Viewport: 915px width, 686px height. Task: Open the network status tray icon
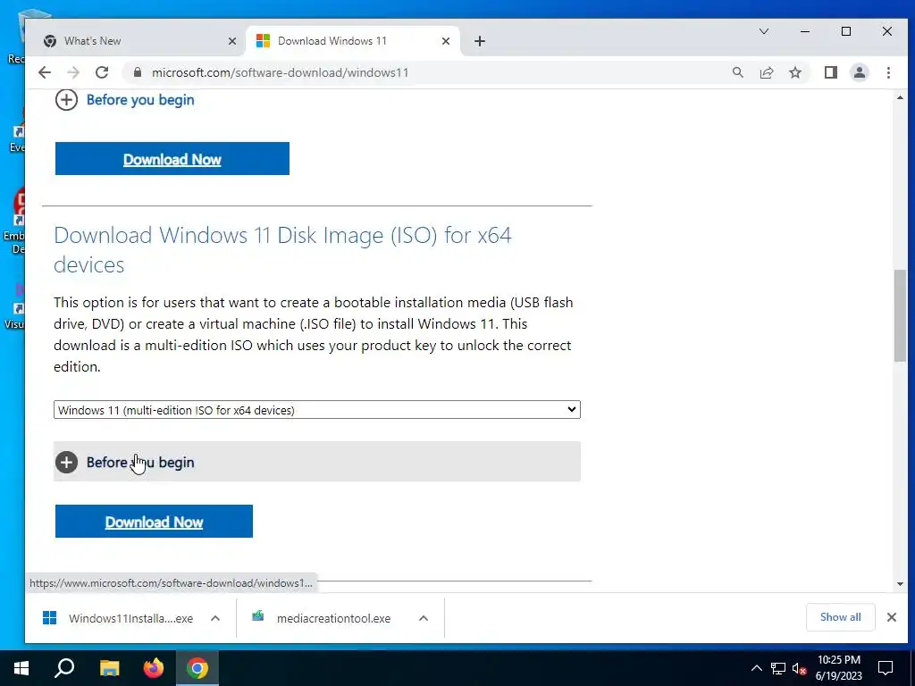click(x=778, y=668)
